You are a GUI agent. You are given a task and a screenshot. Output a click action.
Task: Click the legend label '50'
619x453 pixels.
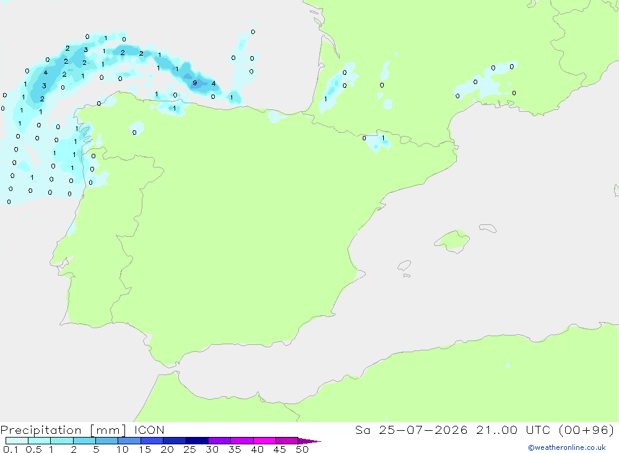302,449
